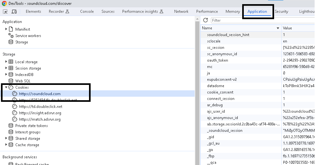Viewport: 321px width, 165px height.
Task: Switch to the Memory tab
Action: 233,11
